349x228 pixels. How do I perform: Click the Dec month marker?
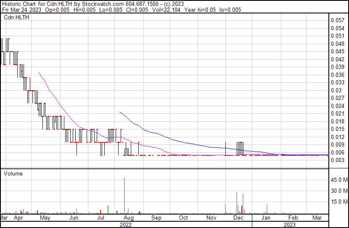(238, 218)
